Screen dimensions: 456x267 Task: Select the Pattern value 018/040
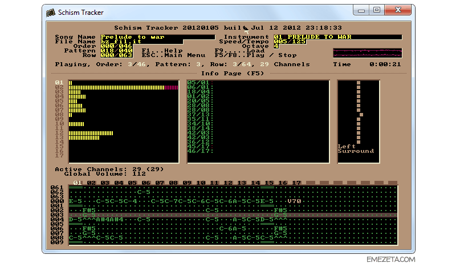click(116, 51)
